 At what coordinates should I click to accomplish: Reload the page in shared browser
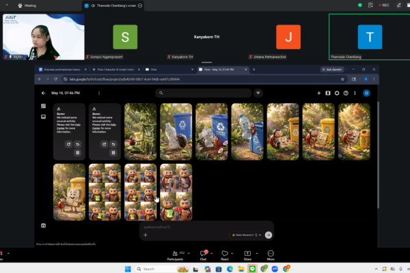(56, 79)
